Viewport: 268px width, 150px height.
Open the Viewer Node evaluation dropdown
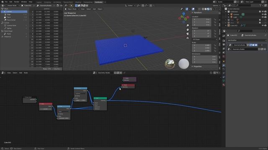coord(13,5)
